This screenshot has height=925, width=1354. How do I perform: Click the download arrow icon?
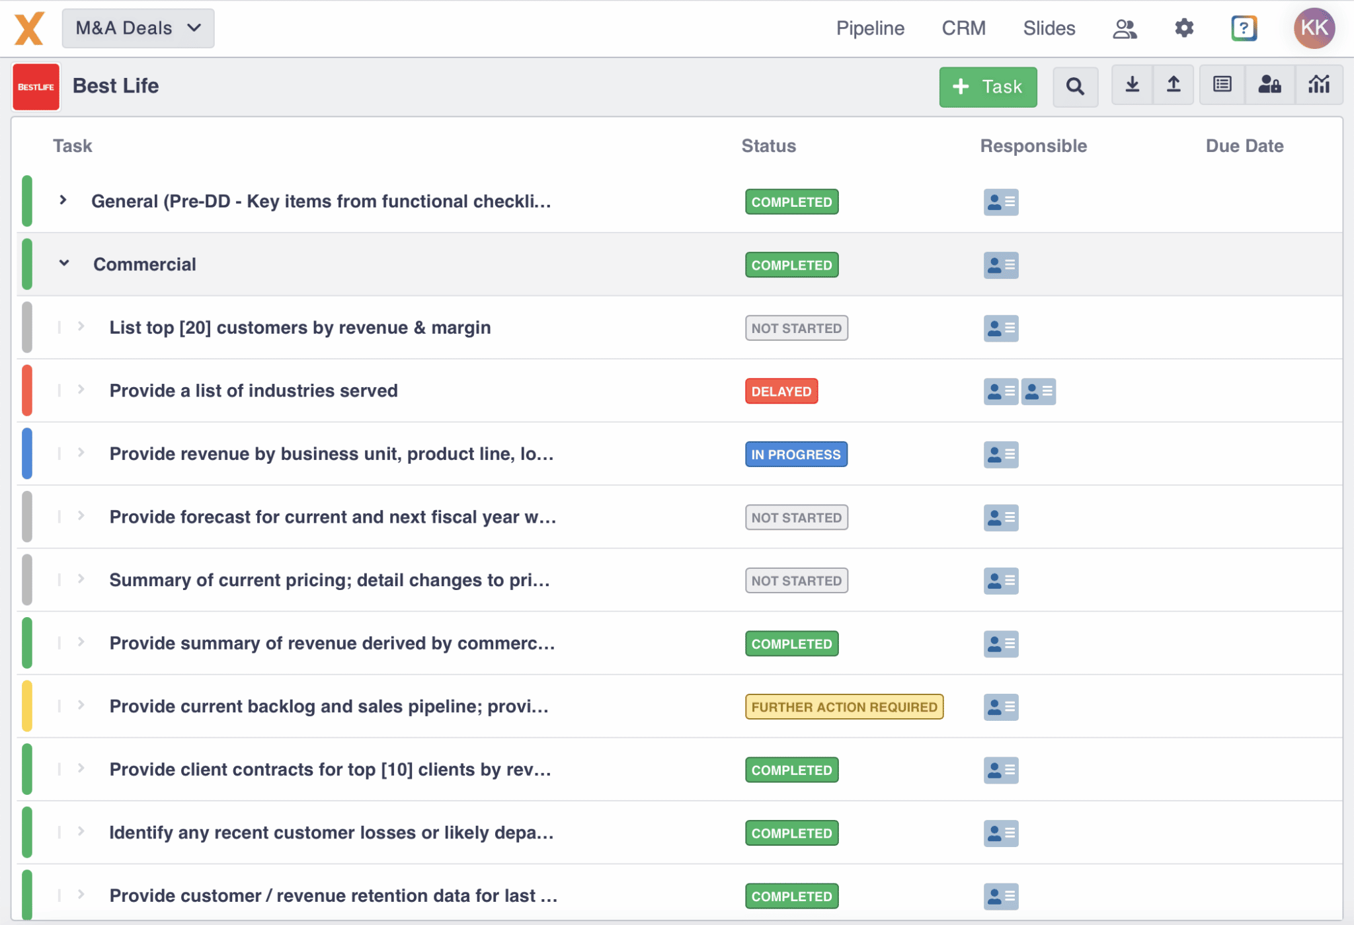[x=1132, y=85]
